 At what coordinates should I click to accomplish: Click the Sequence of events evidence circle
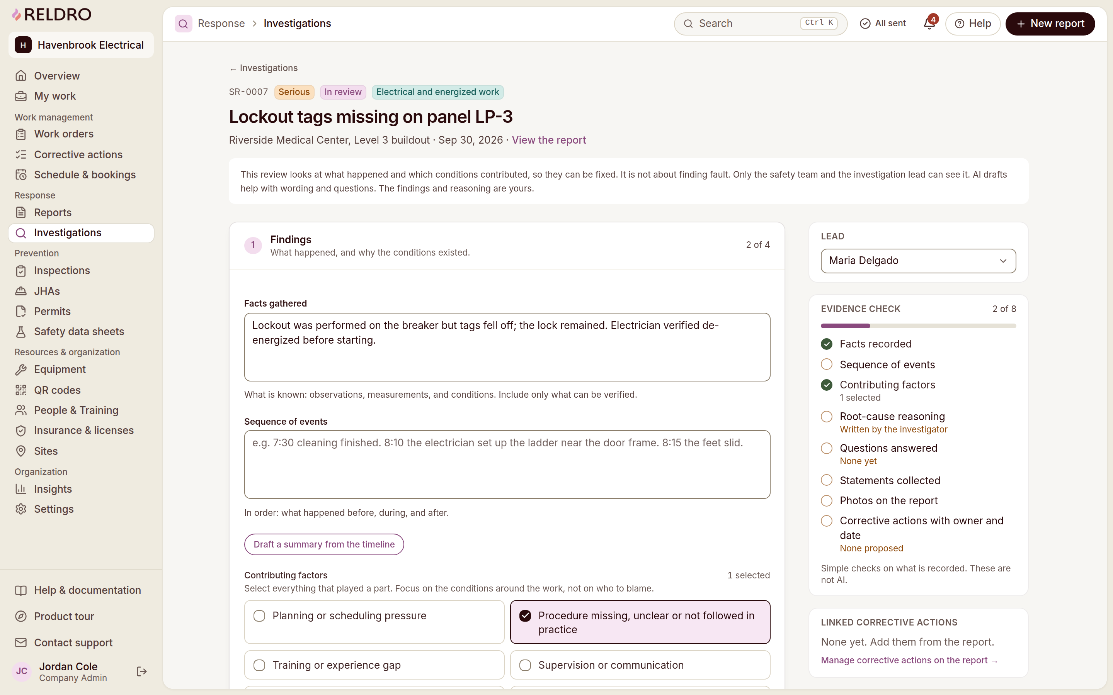827,364
